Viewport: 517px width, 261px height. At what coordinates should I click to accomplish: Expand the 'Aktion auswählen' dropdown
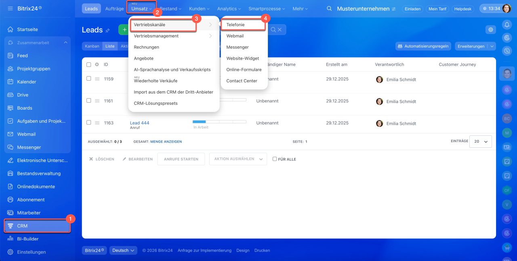point(238,159)
